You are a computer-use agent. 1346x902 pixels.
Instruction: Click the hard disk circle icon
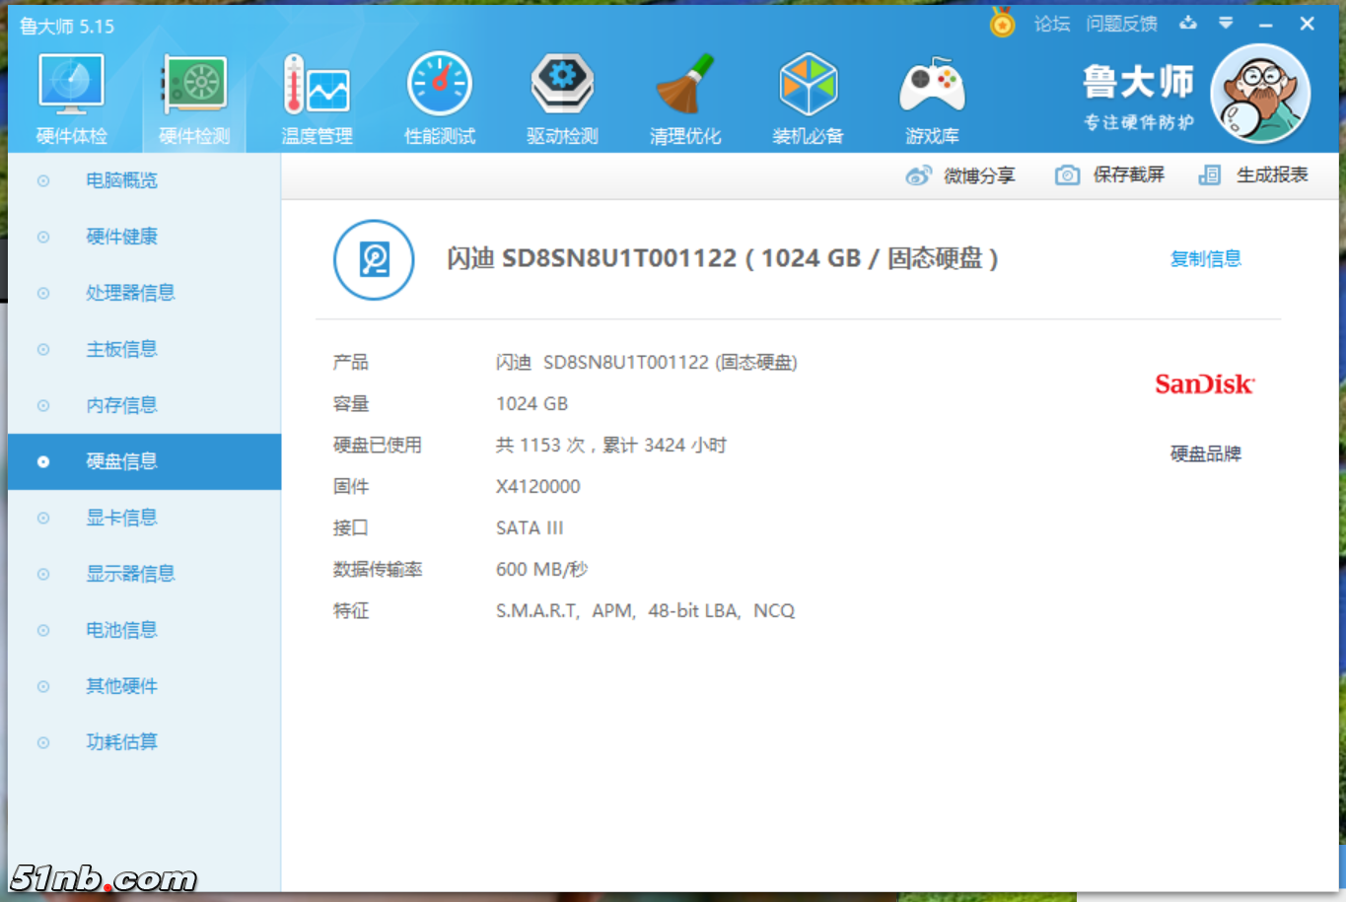(374, 259)
